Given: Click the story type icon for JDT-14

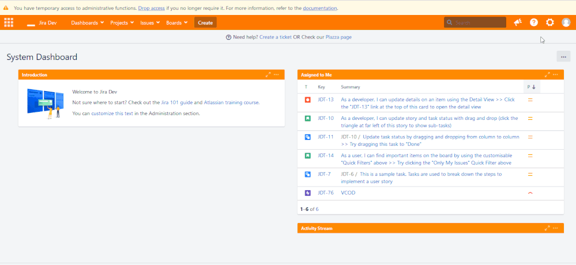Looking at the screenshot, I should pyautogui.click(x=308, y=156).
